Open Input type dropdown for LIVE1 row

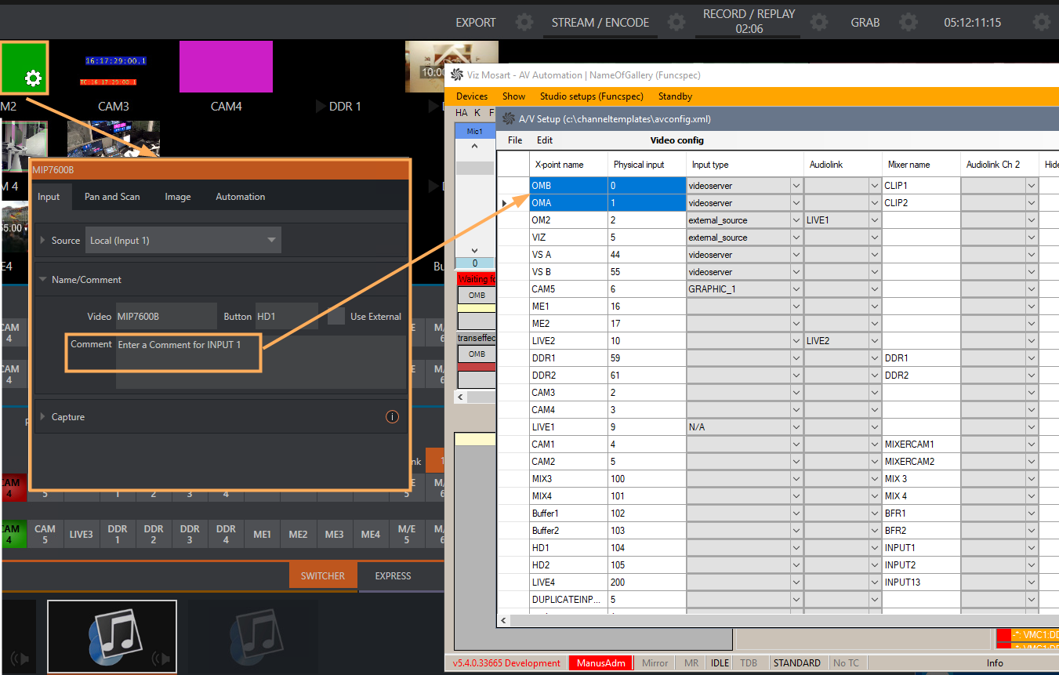(796, 427)
